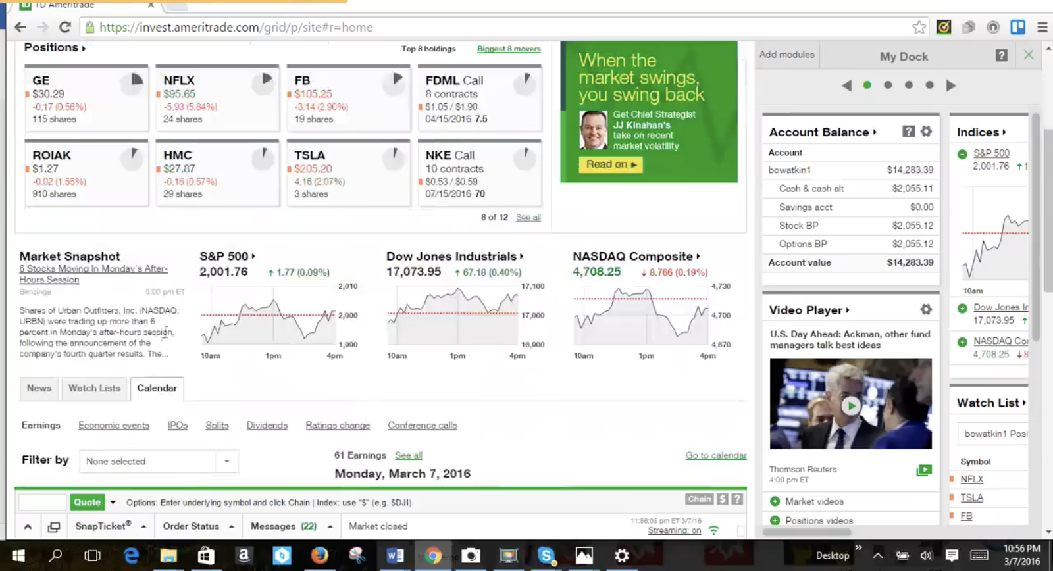This screenshot has height=571, width=1053.
Task: Show Dividends calendar
Action: tap(267, 426)
